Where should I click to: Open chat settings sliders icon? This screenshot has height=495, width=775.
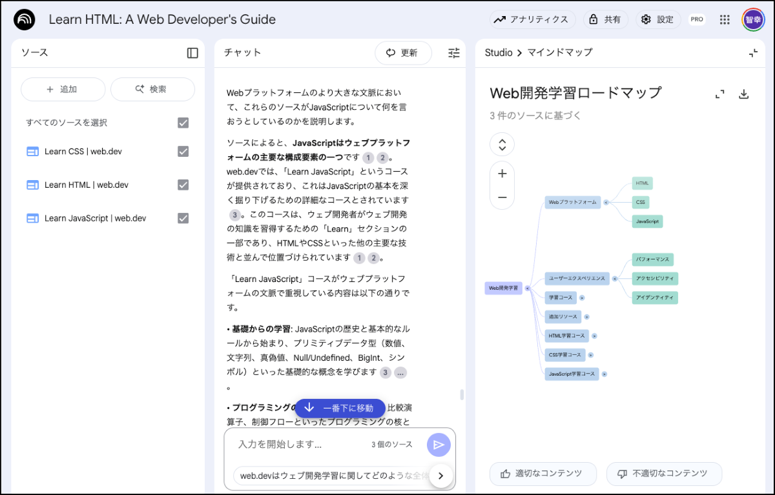(x=454, y=53)
